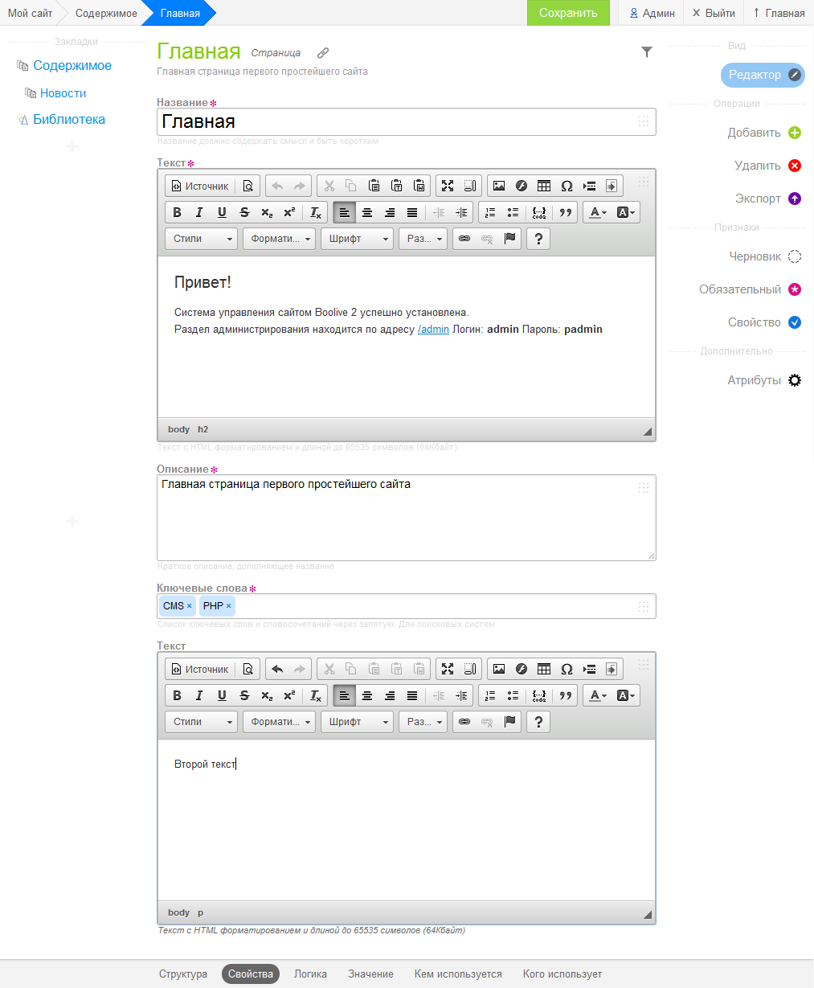Image resolution: width=814 pixels, height=988 pixels.
Task: Toggle the Черновик flag
Action: pos(764,256)
